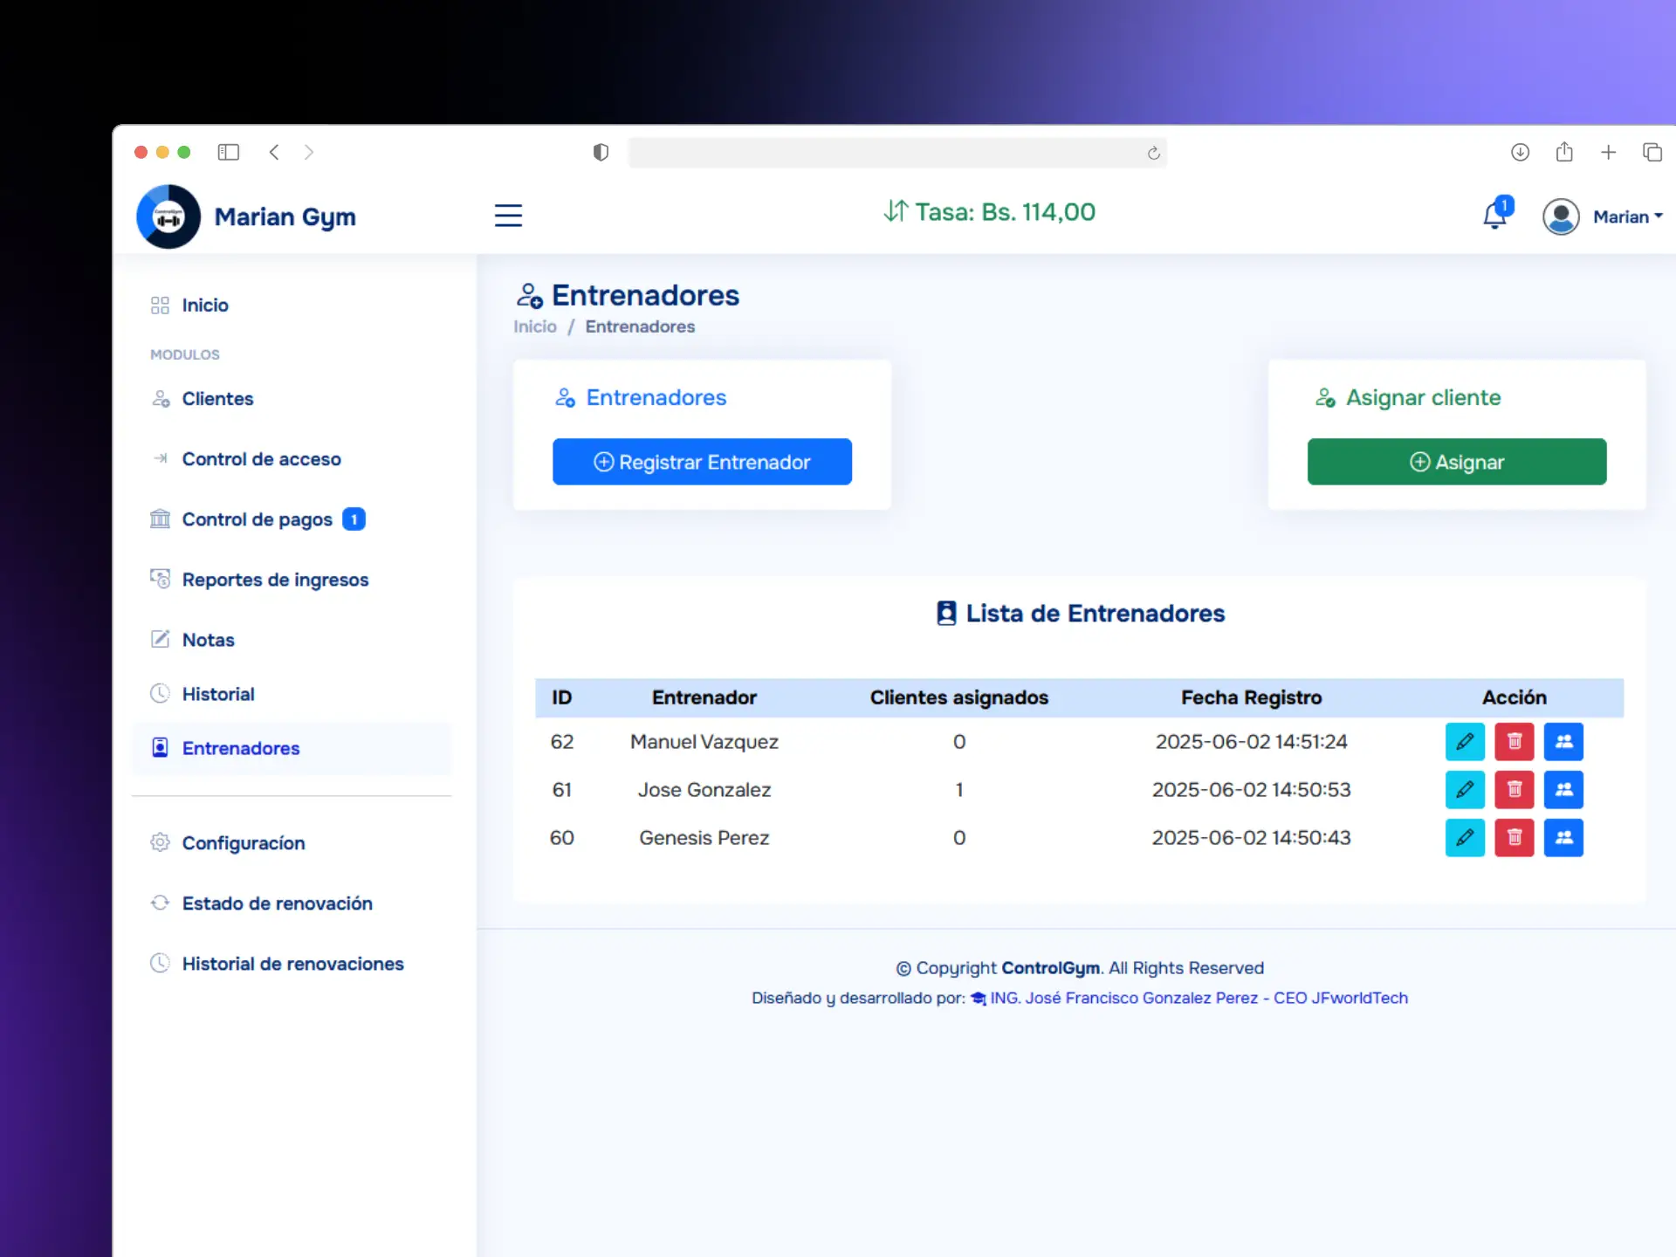The height and width of the screenshot is (1257, 1676).
Task: Click the Tasa: Bs. 114,00 rate
Action: [x=989, y=212]
